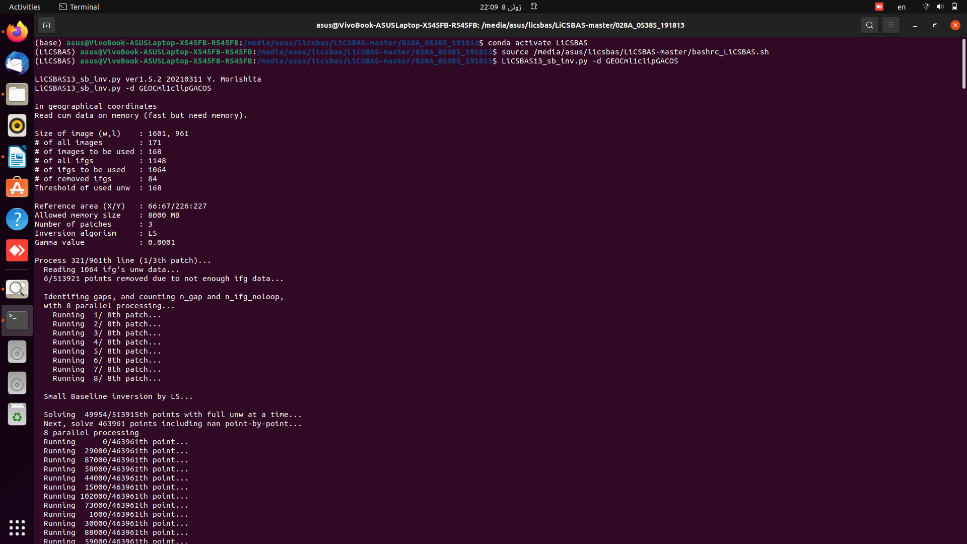Open LibreOffice Writer from the dock
967x544 pixels.
(x=17, y=157)
